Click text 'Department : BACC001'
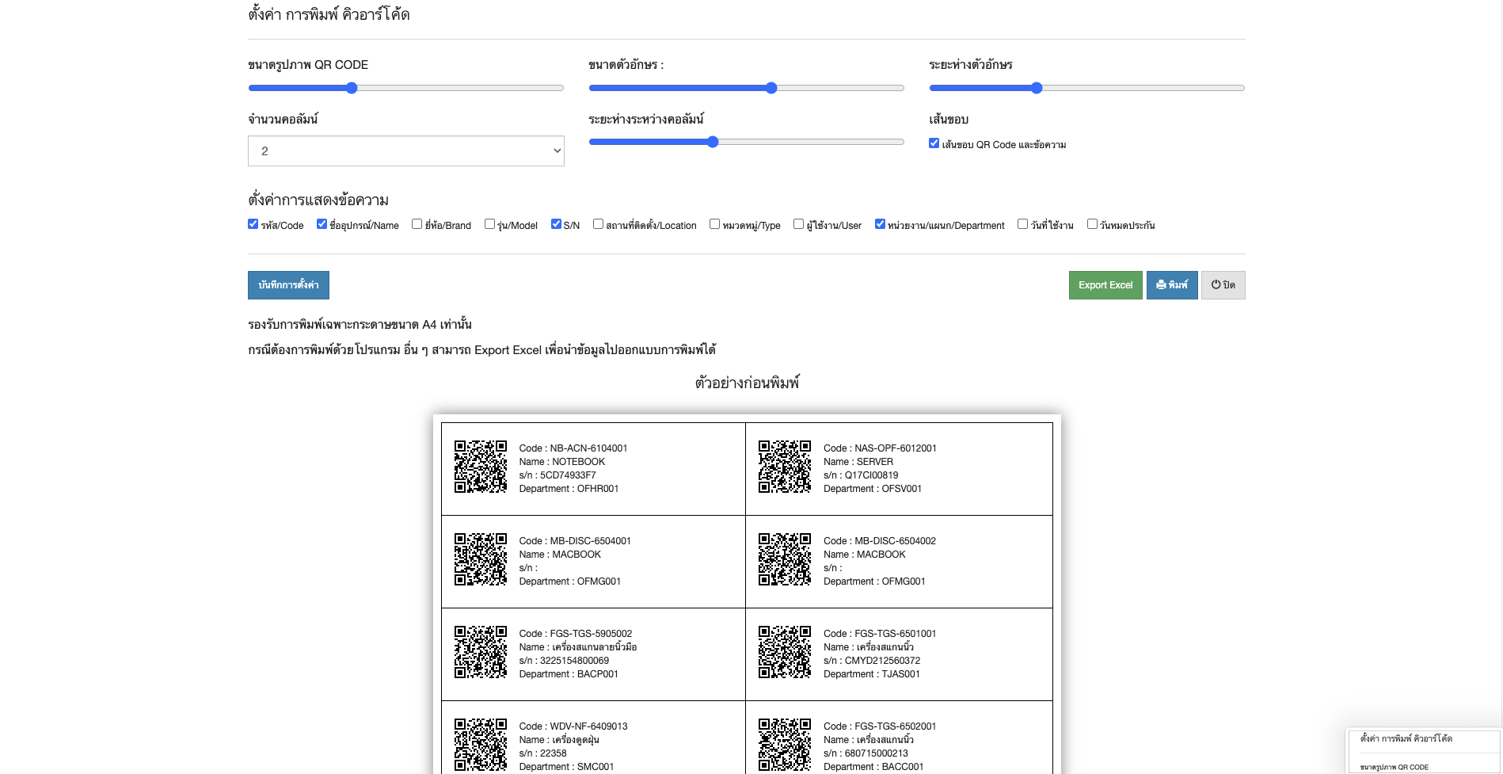Viewport: 1503px width, 774px height. [x=873, y=767]
